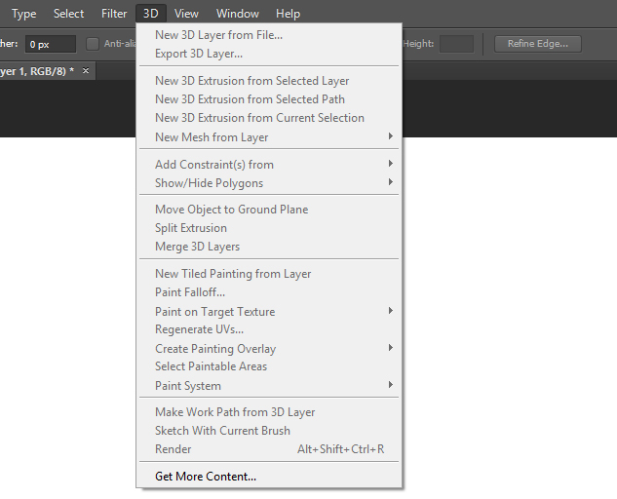Screen dimensions: 617x499
Task: Open the Help menu
Action: coord(288,14)
